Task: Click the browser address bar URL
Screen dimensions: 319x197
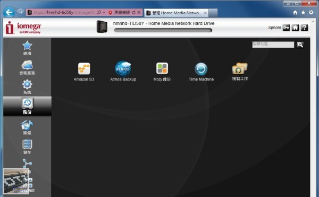Action: click(64, 12)
